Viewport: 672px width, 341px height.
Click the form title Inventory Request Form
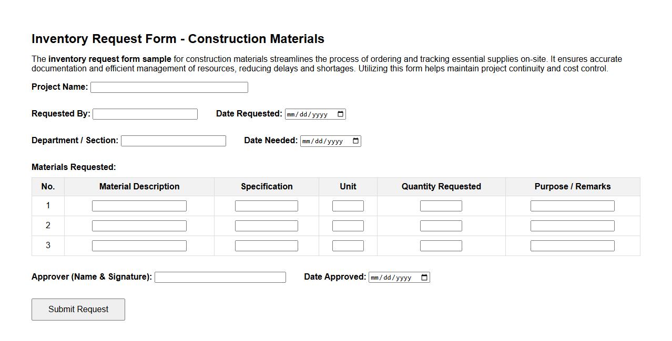pos(178,38)
